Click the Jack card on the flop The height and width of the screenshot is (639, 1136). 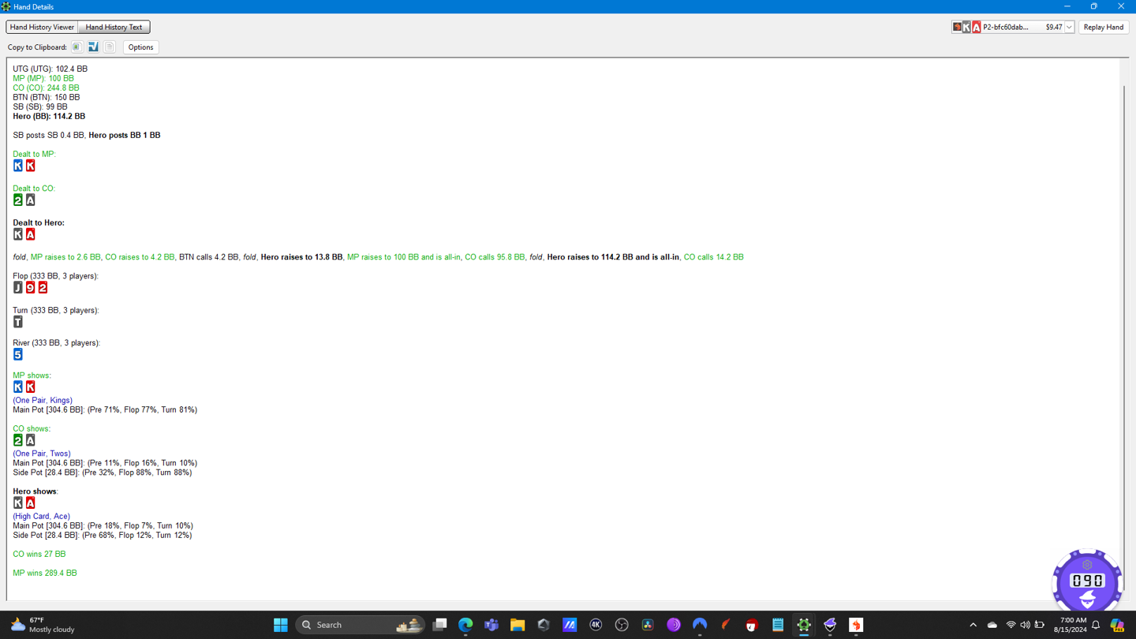(18, 288)
